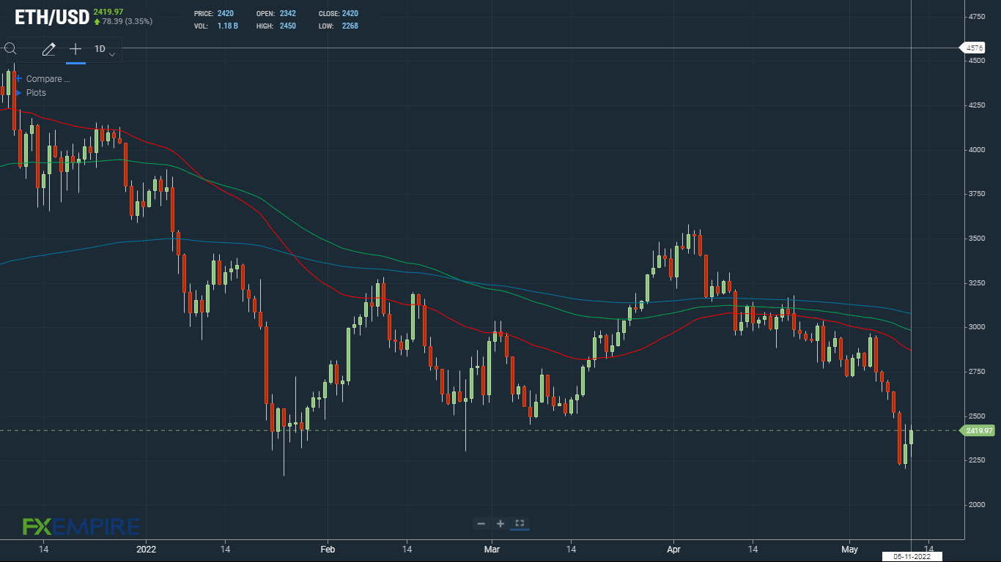Viewport: 1001px width, 562px height.
Task: Click the CLOSE value 2420
Action: point(350,14)
